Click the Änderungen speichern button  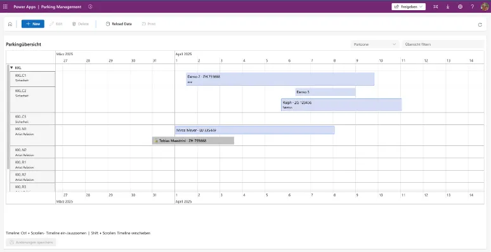click(x=30, y=242)
